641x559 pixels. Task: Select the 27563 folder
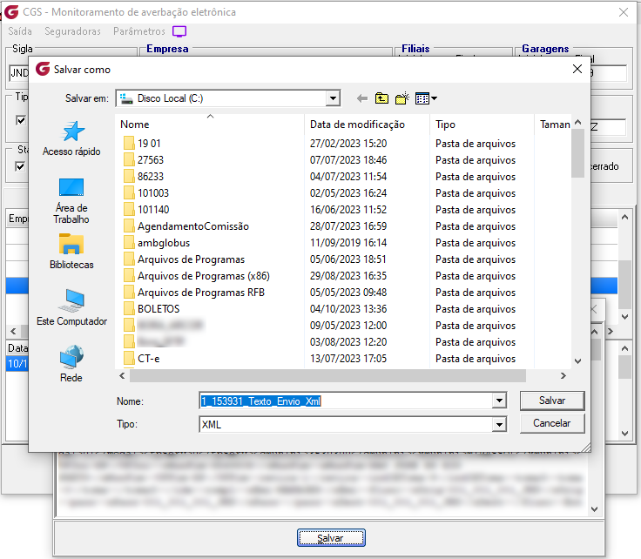[144, 159]
